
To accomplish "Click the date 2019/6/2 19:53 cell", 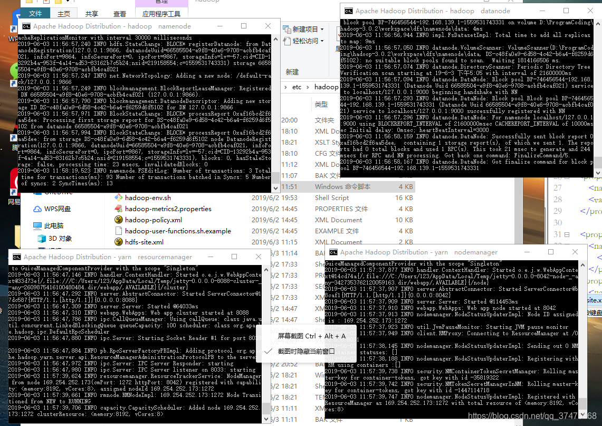I will [274, 197].
